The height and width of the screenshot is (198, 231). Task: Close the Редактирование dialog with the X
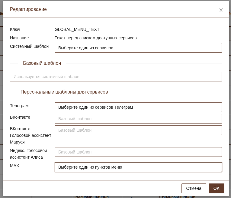click(221, 10)
